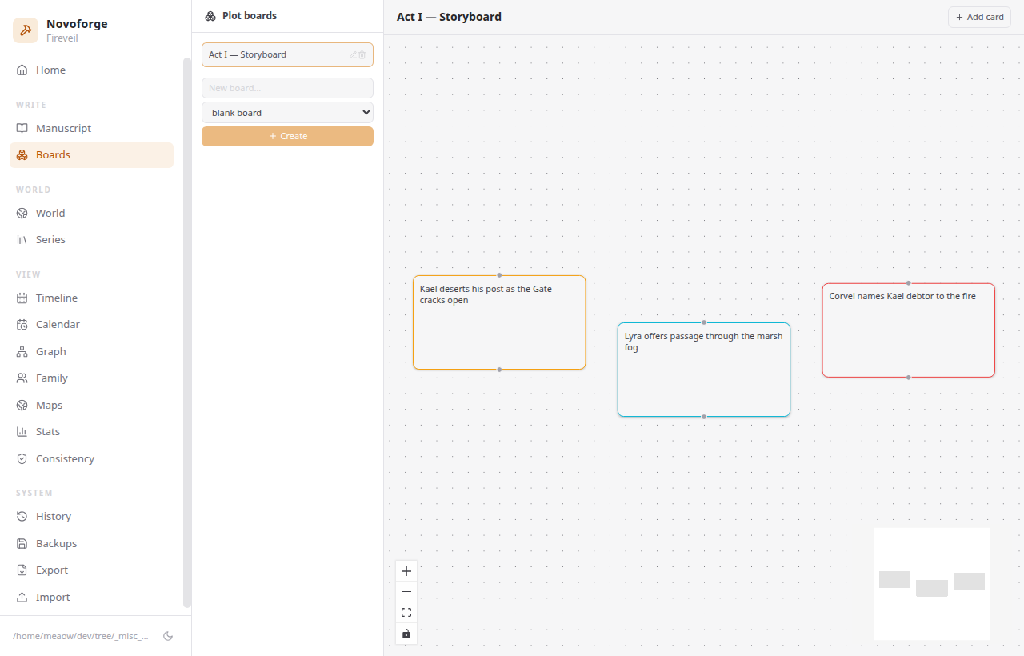Click the project path in the footer
The height and width of the screenshot is (656, 1024).
81,637
